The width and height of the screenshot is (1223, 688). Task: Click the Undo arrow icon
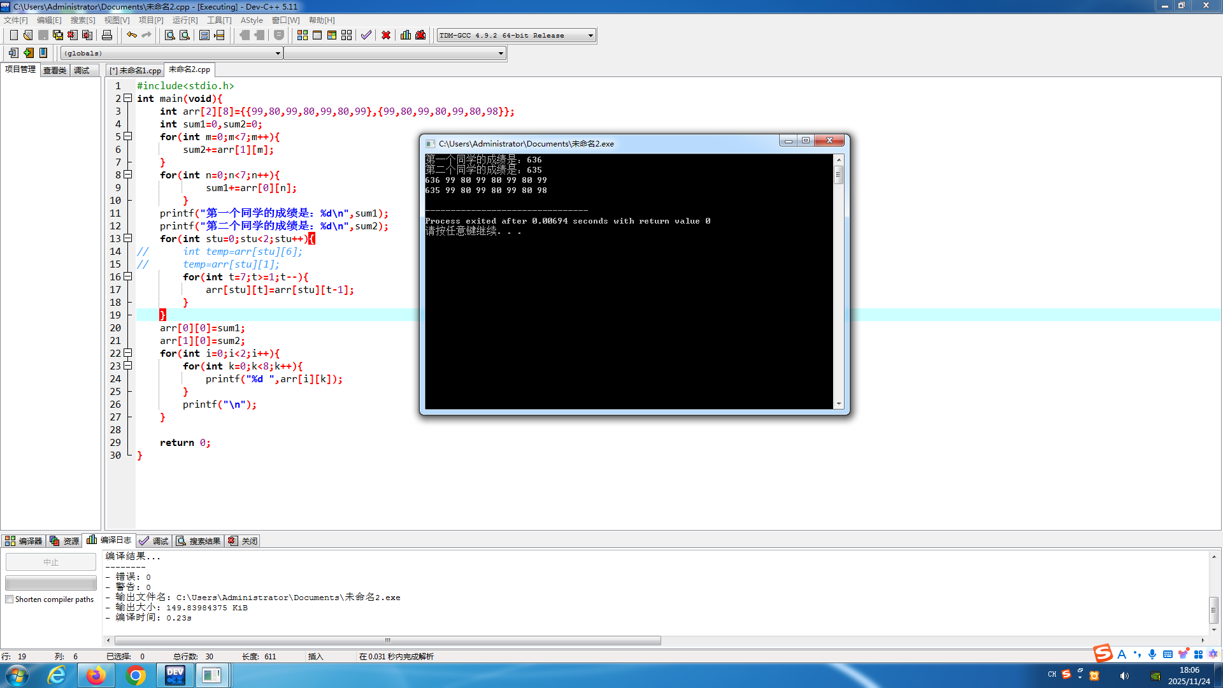[132, 35]
